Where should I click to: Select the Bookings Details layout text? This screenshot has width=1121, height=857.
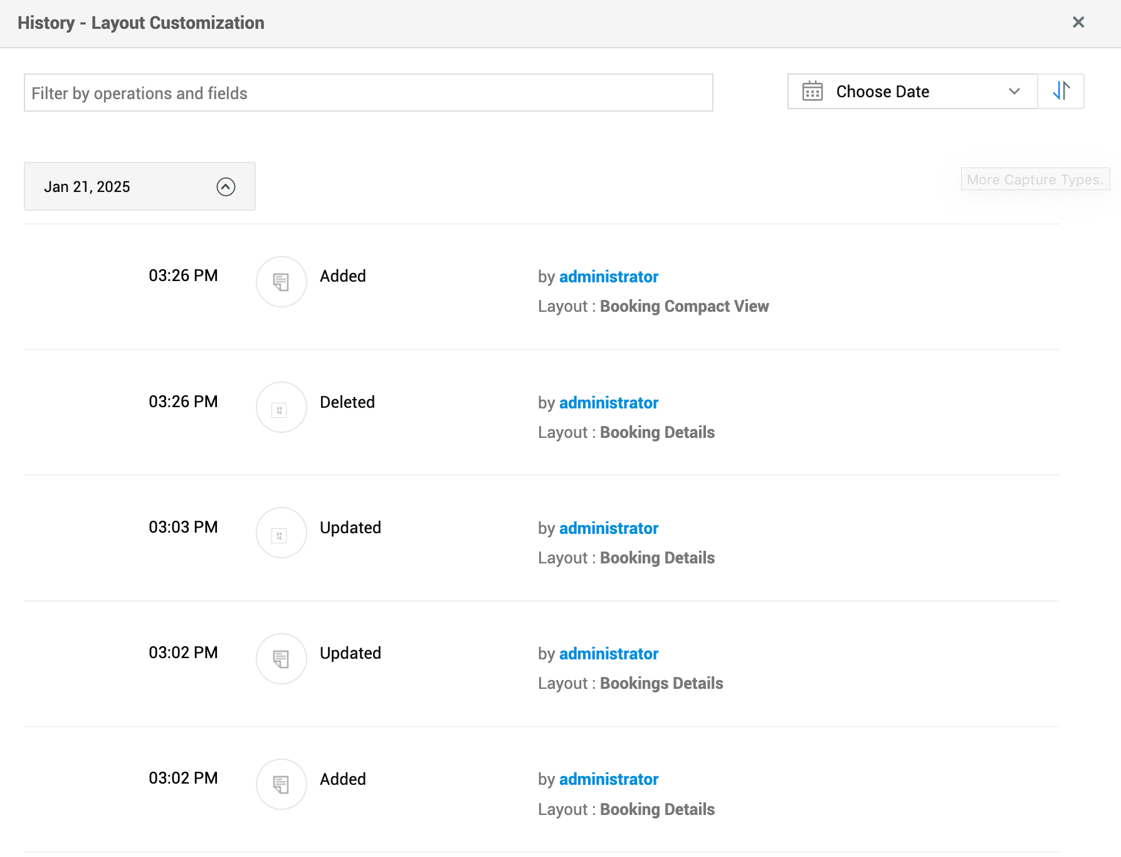pyautogui.click(x=661, y=683)
